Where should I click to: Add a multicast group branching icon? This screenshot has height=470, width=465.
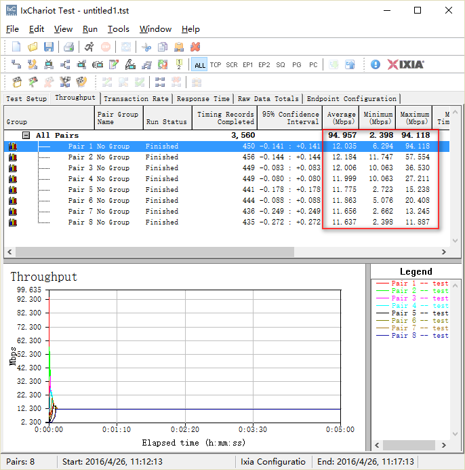(x=65, y=64)
